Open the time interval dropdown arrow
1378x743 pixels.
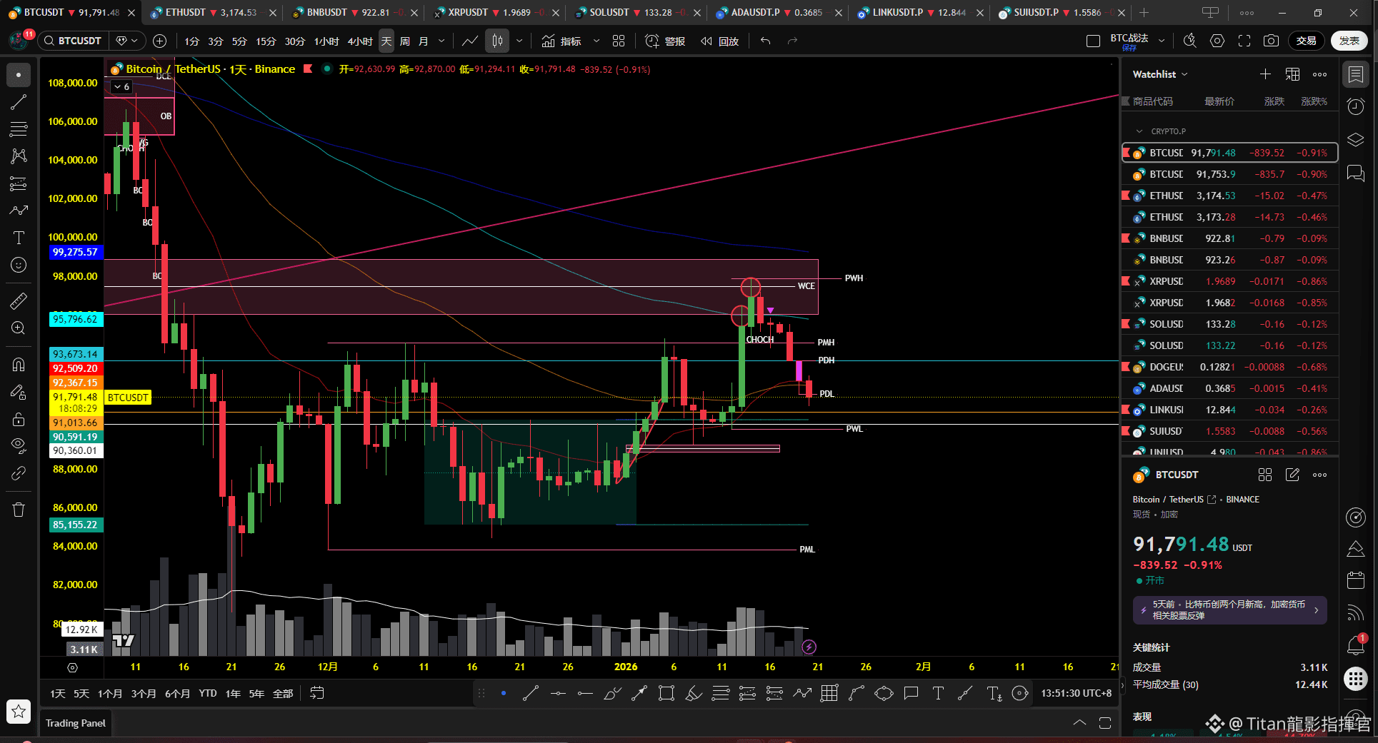(441, 41)
